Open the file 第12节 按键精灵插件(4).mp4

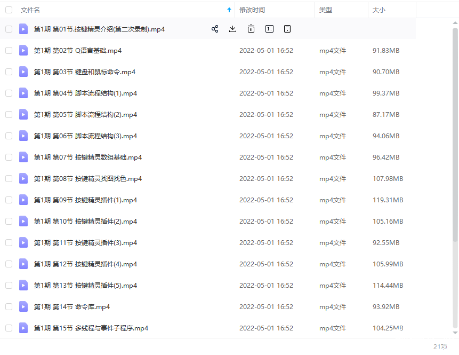coord(85,264)
